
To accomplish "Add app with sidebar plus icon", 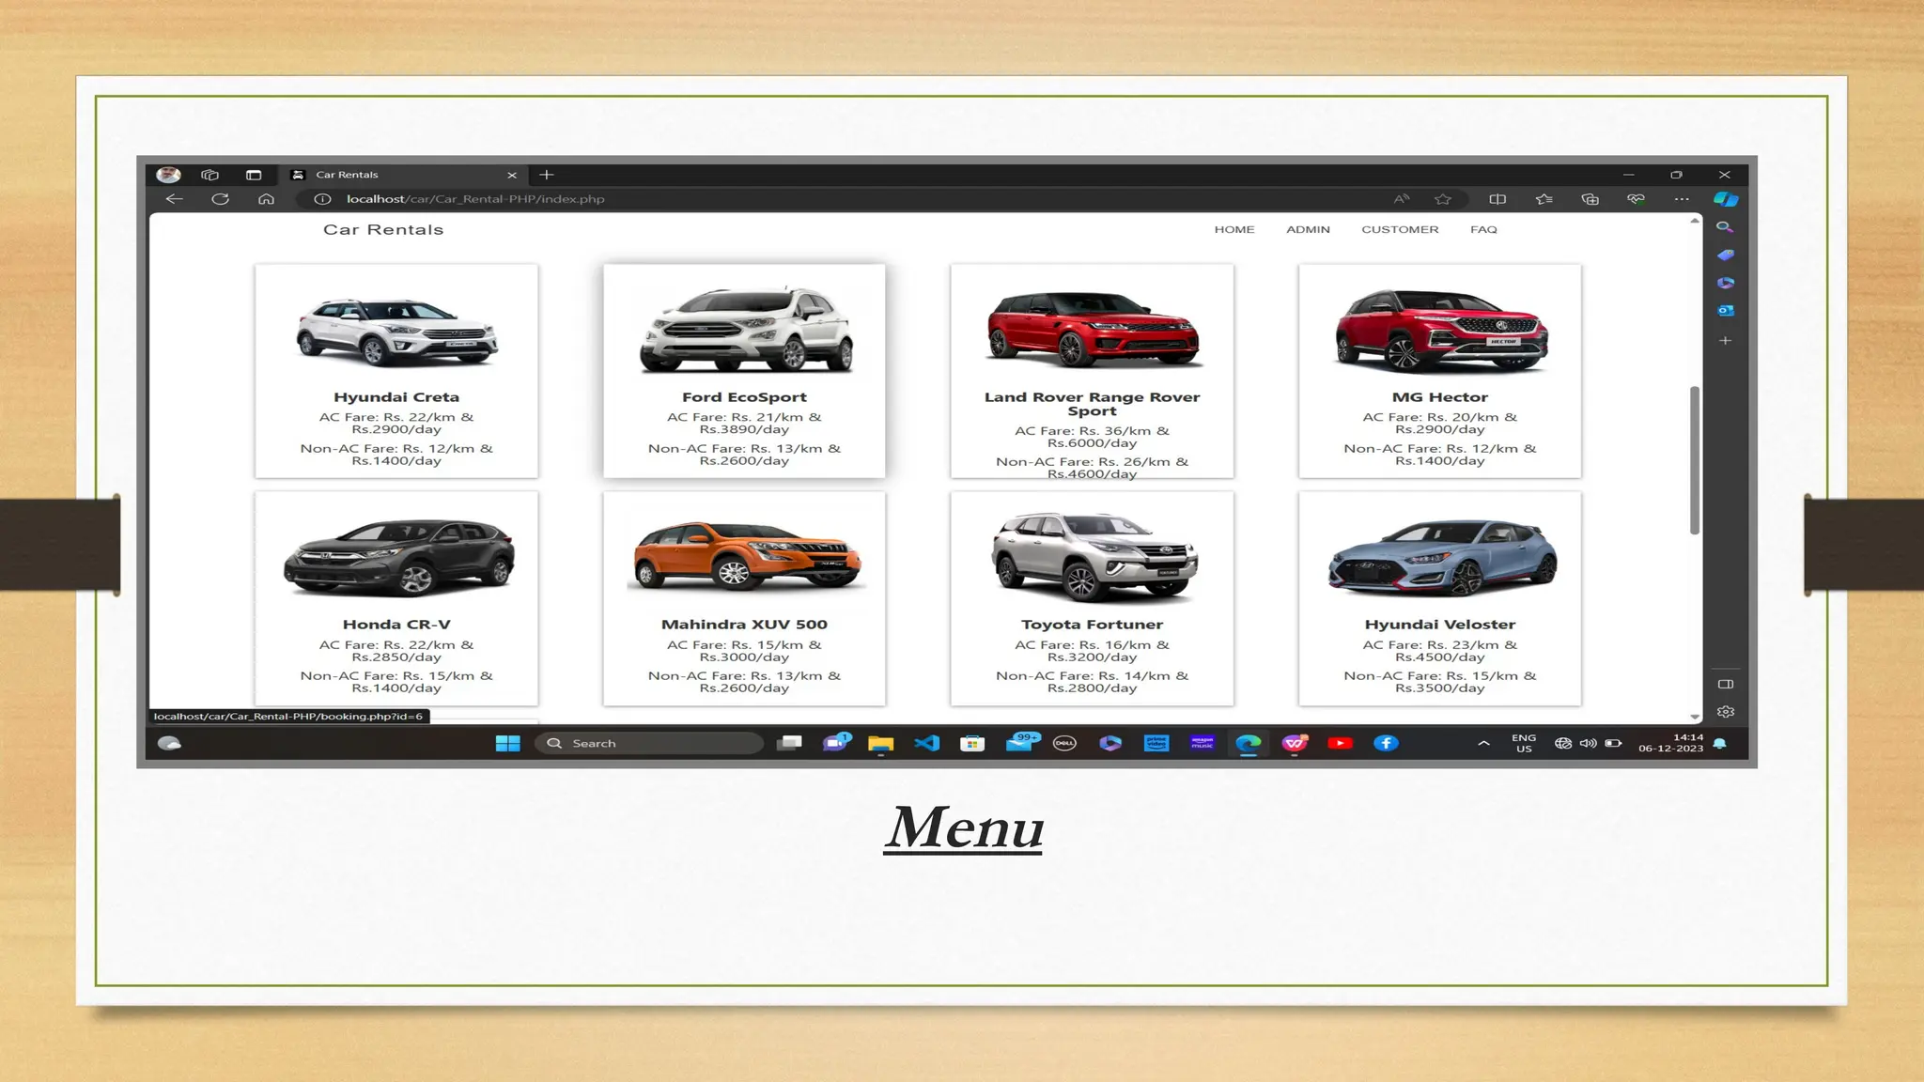I will pyautogui.click(x=1725, y=341).
